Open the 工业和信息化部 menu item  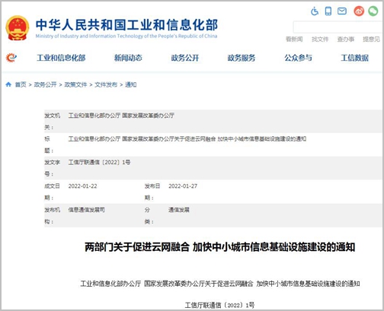(x=61, y=58)
